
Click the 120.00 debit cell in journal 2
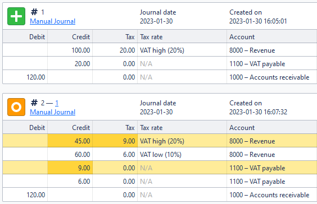(x=25, y=194)
